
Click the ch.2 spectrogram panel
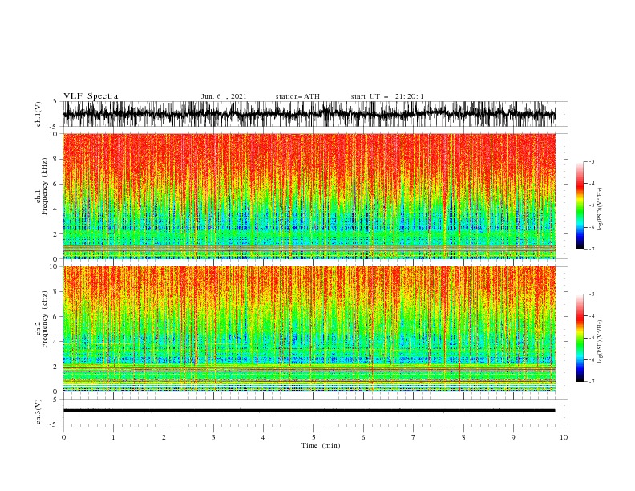tap(309, 329)
